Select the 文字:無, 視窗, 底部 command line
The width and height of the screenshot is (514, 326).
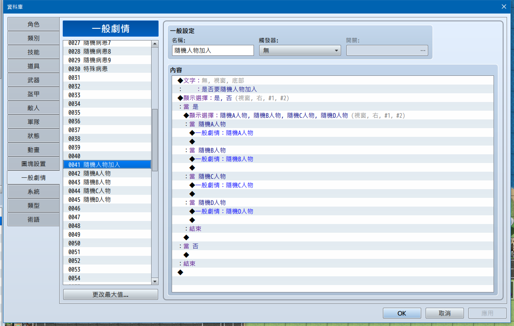[333, 80]
